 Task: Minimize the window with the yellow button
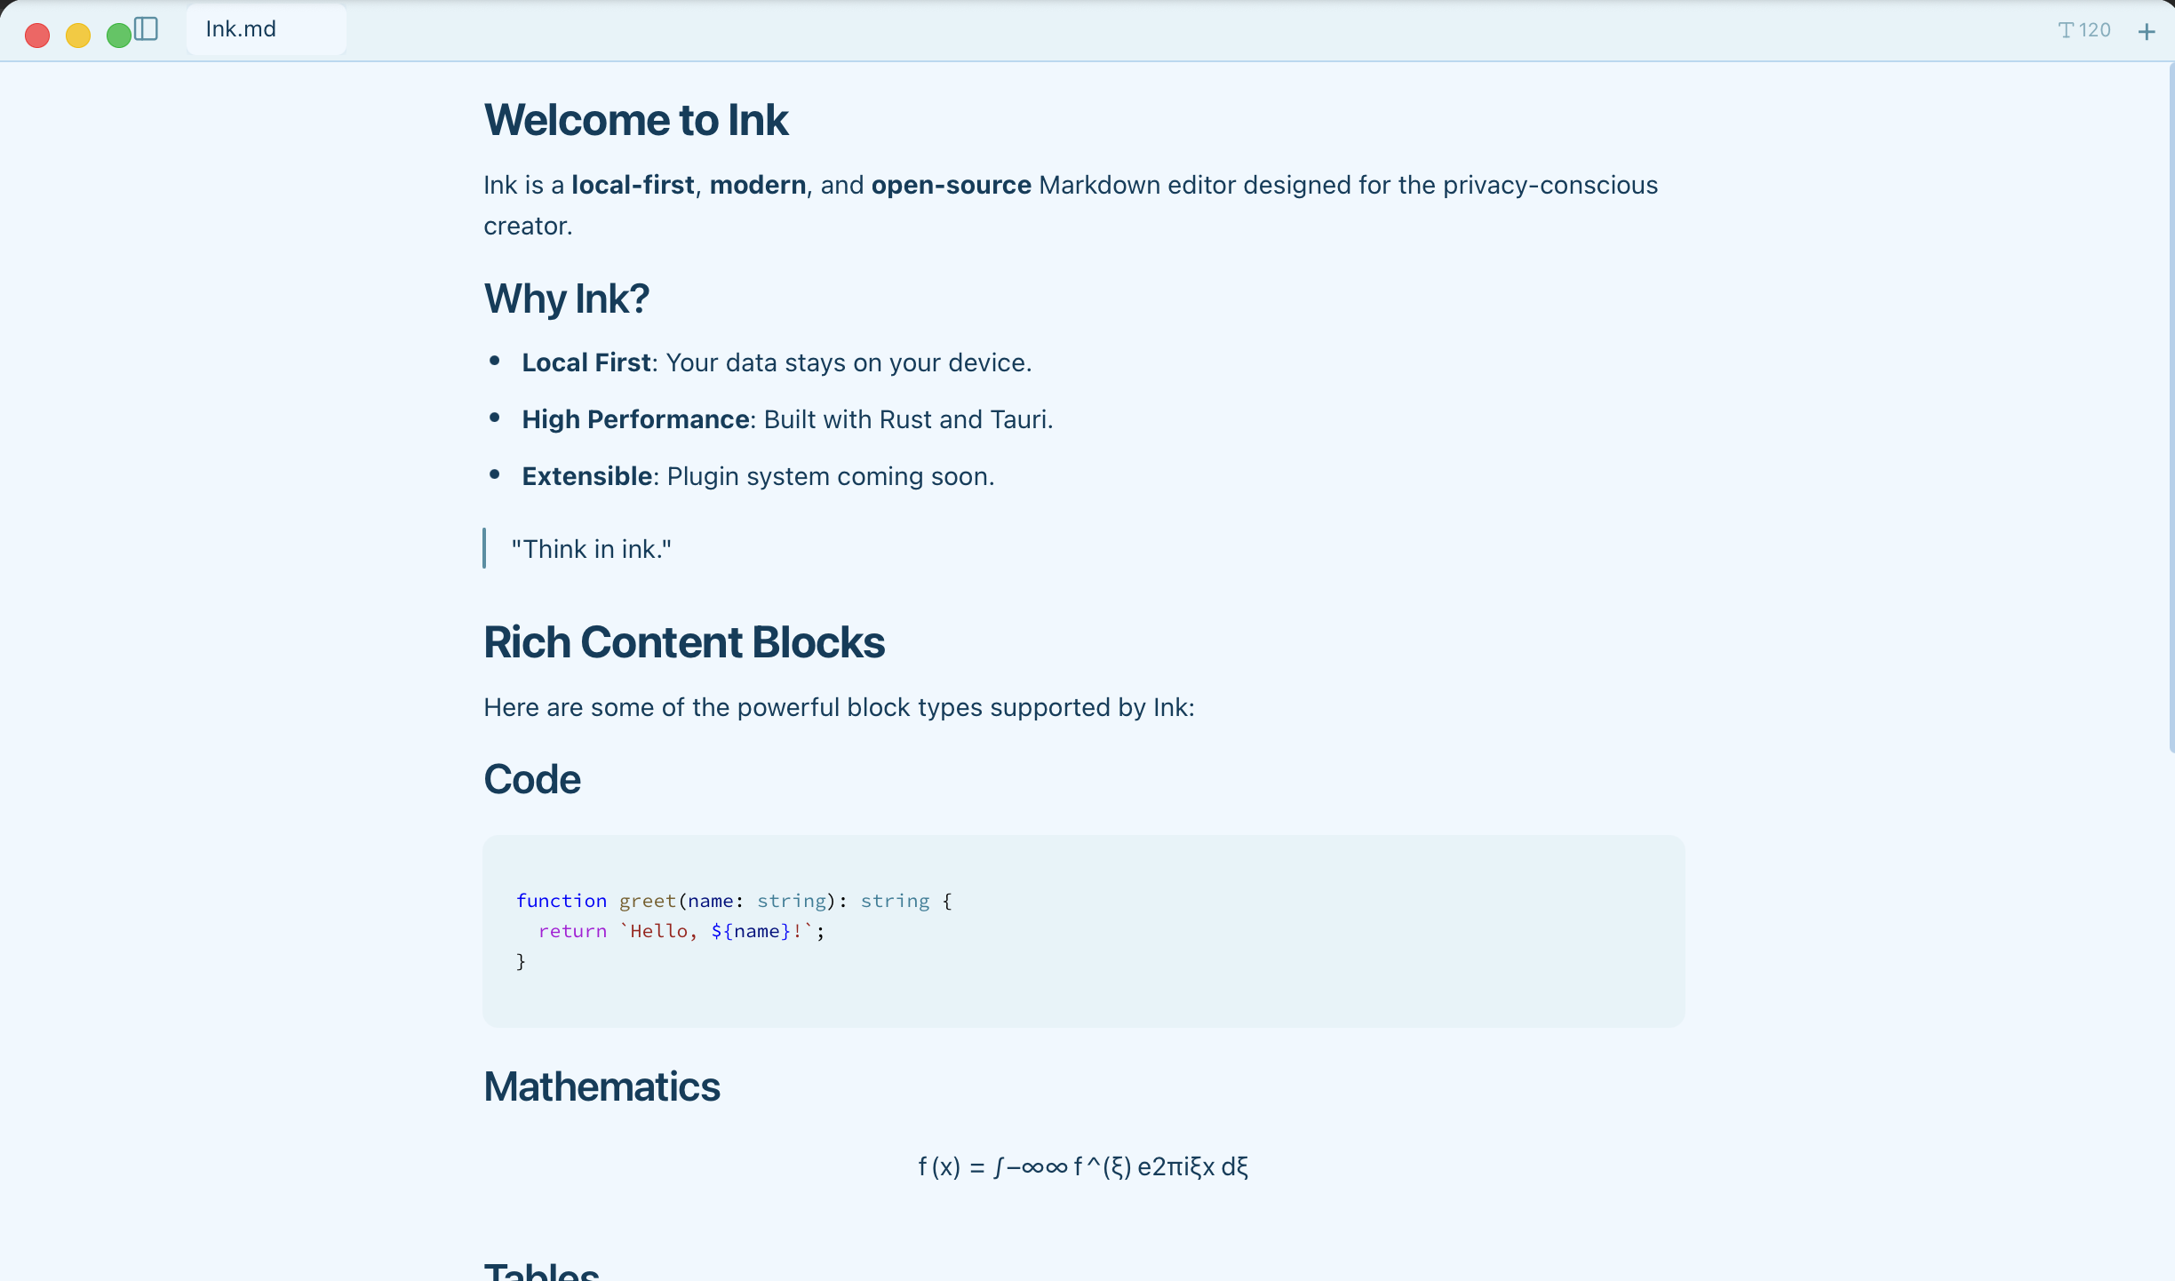[78, 36]
